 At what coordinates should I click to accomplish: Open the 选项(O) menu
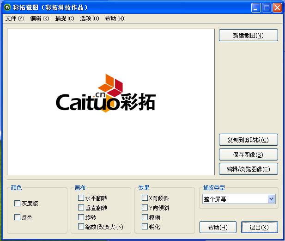(90, 19)
